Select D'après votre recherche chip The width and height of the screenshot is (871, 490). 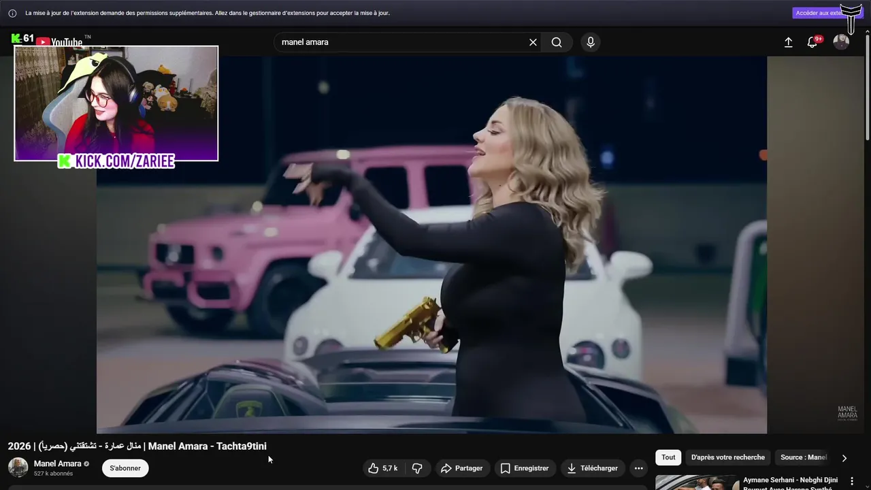click(x=728, y=457)
